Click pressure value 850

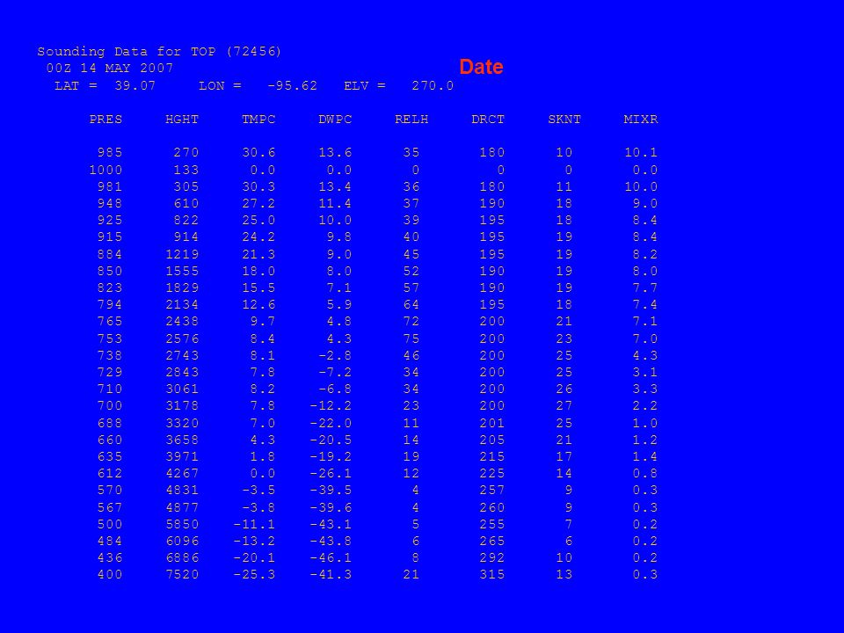110,271
